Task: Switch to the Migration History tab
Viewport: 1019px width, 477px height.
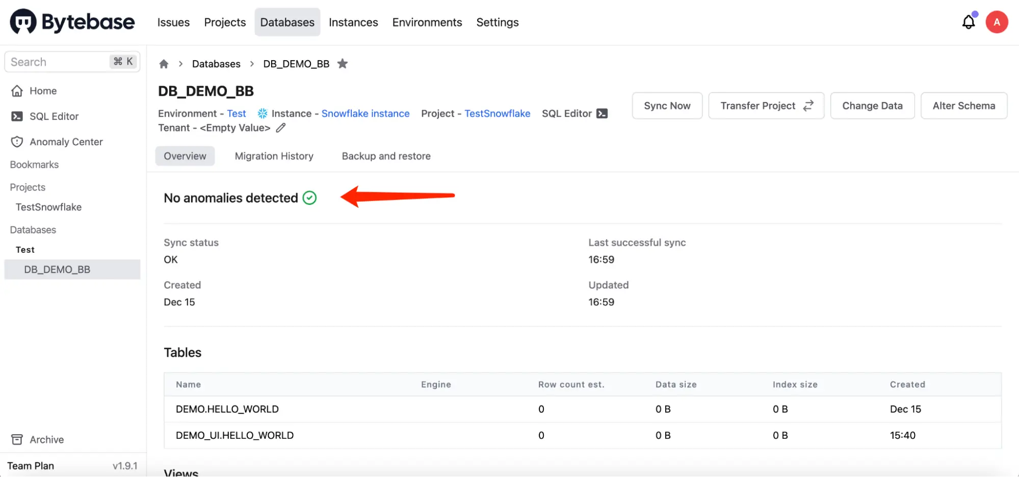Action: pos(274,156)
